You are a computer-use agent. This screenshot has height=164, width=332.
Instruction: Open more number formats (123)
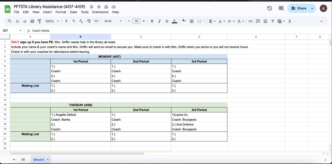click(x=96, y=21)
